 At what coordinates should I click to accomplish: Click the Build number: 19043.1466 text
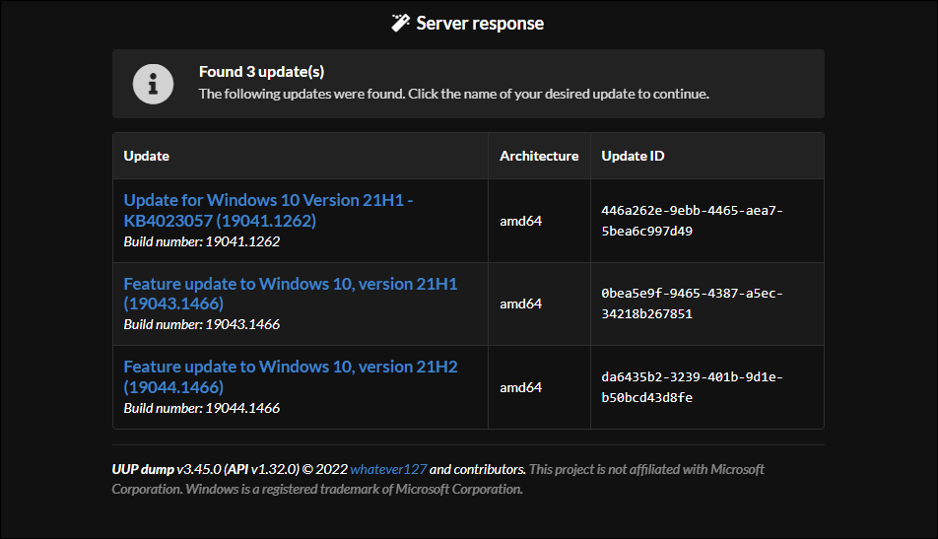(x=202, y=324)
